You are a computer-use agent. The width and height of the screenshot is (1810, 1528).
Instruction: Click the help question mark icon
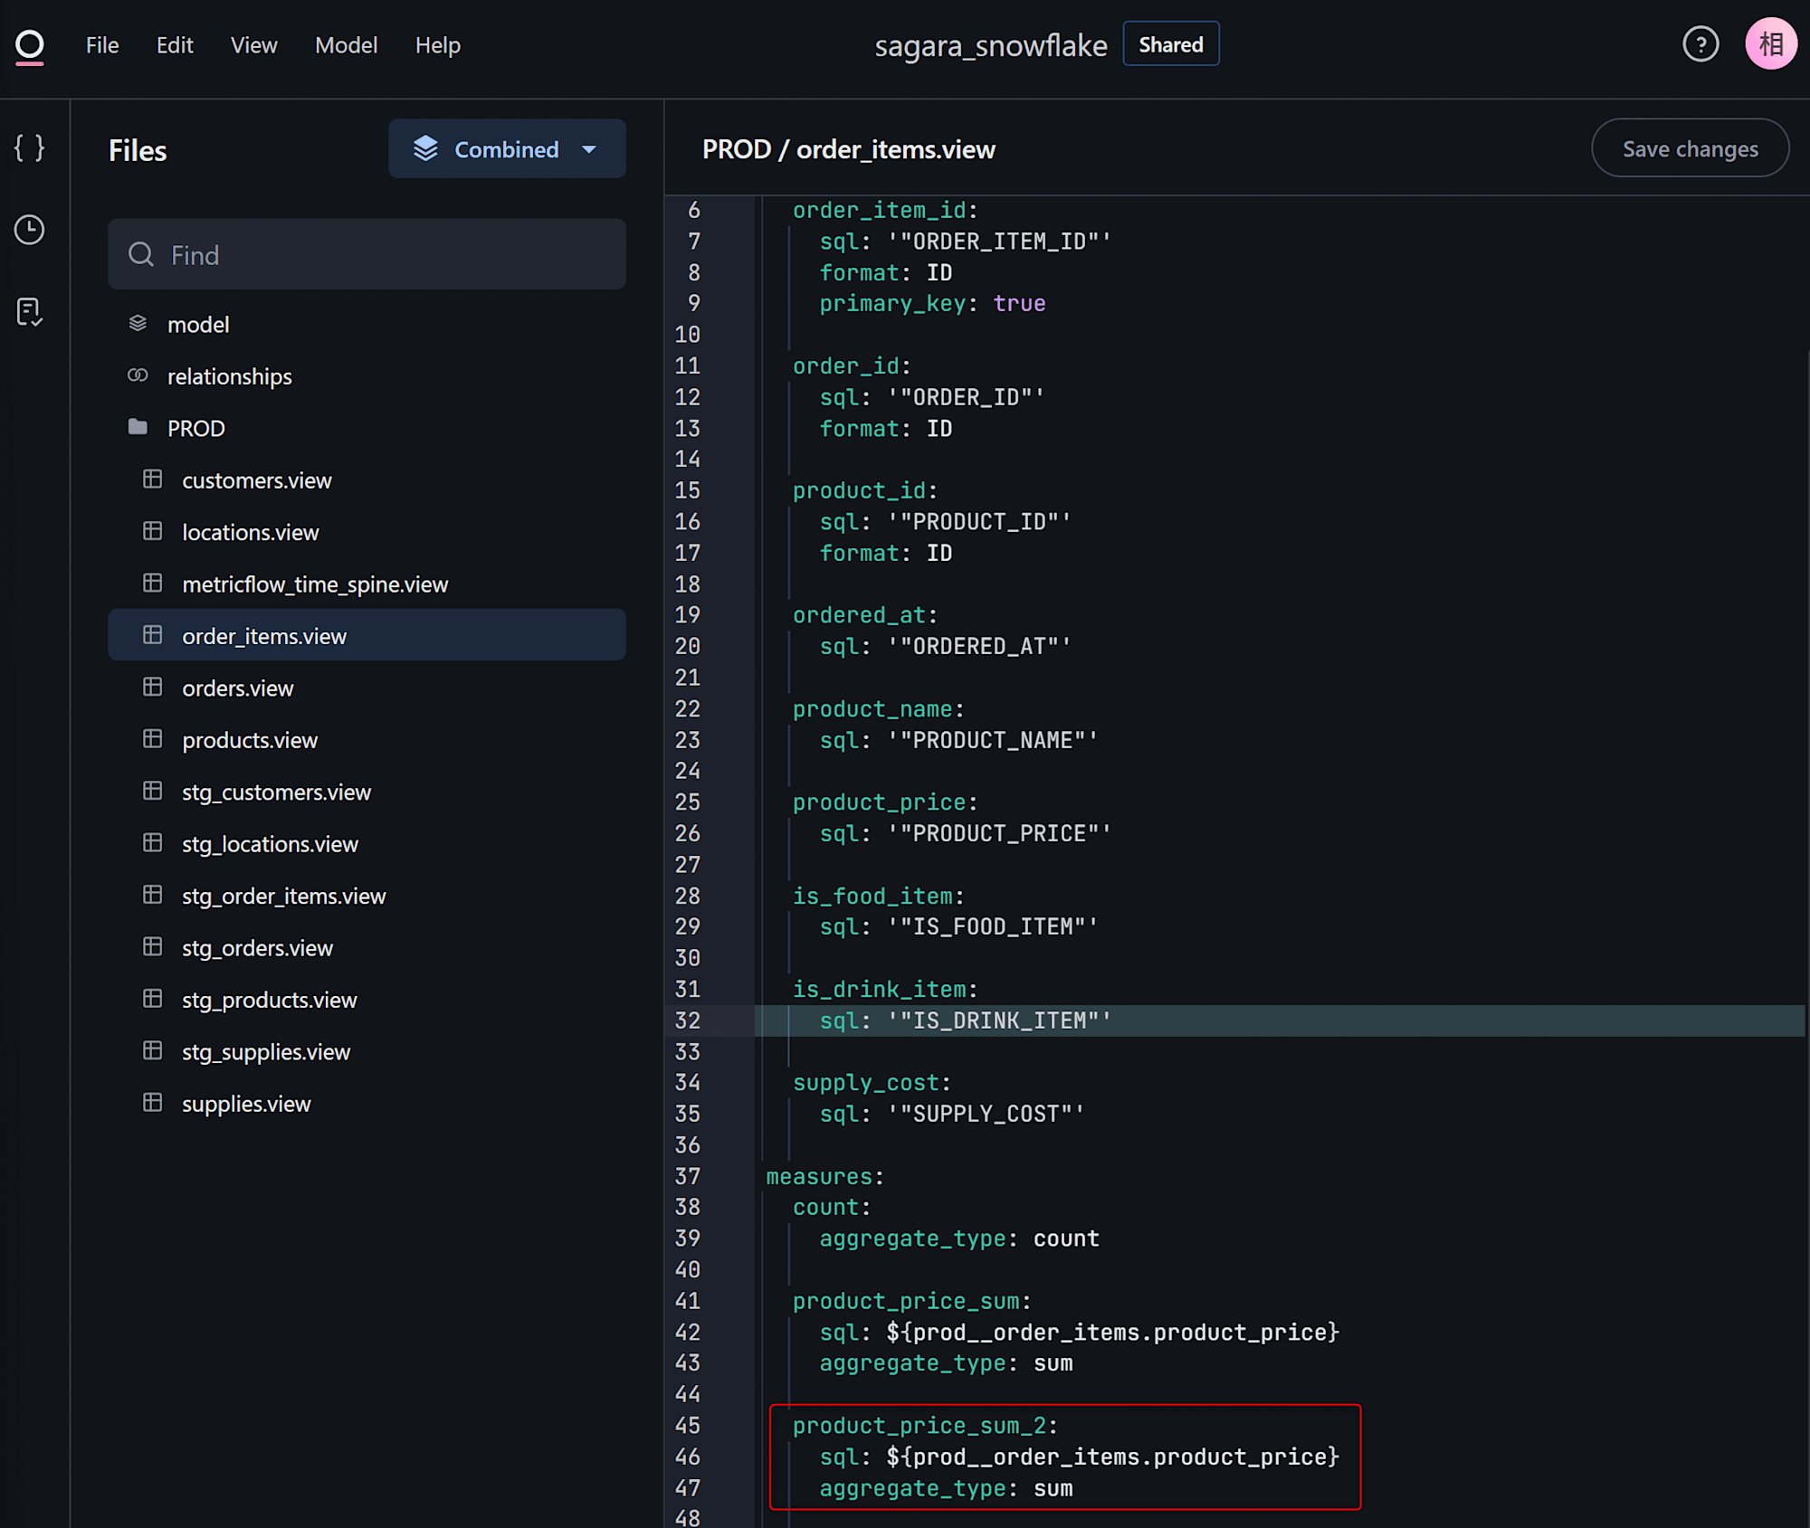click(1700, 44)
